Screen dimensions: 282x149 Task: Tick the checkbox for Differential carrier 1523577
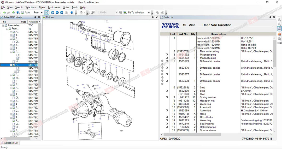click(x=167, y=74)
